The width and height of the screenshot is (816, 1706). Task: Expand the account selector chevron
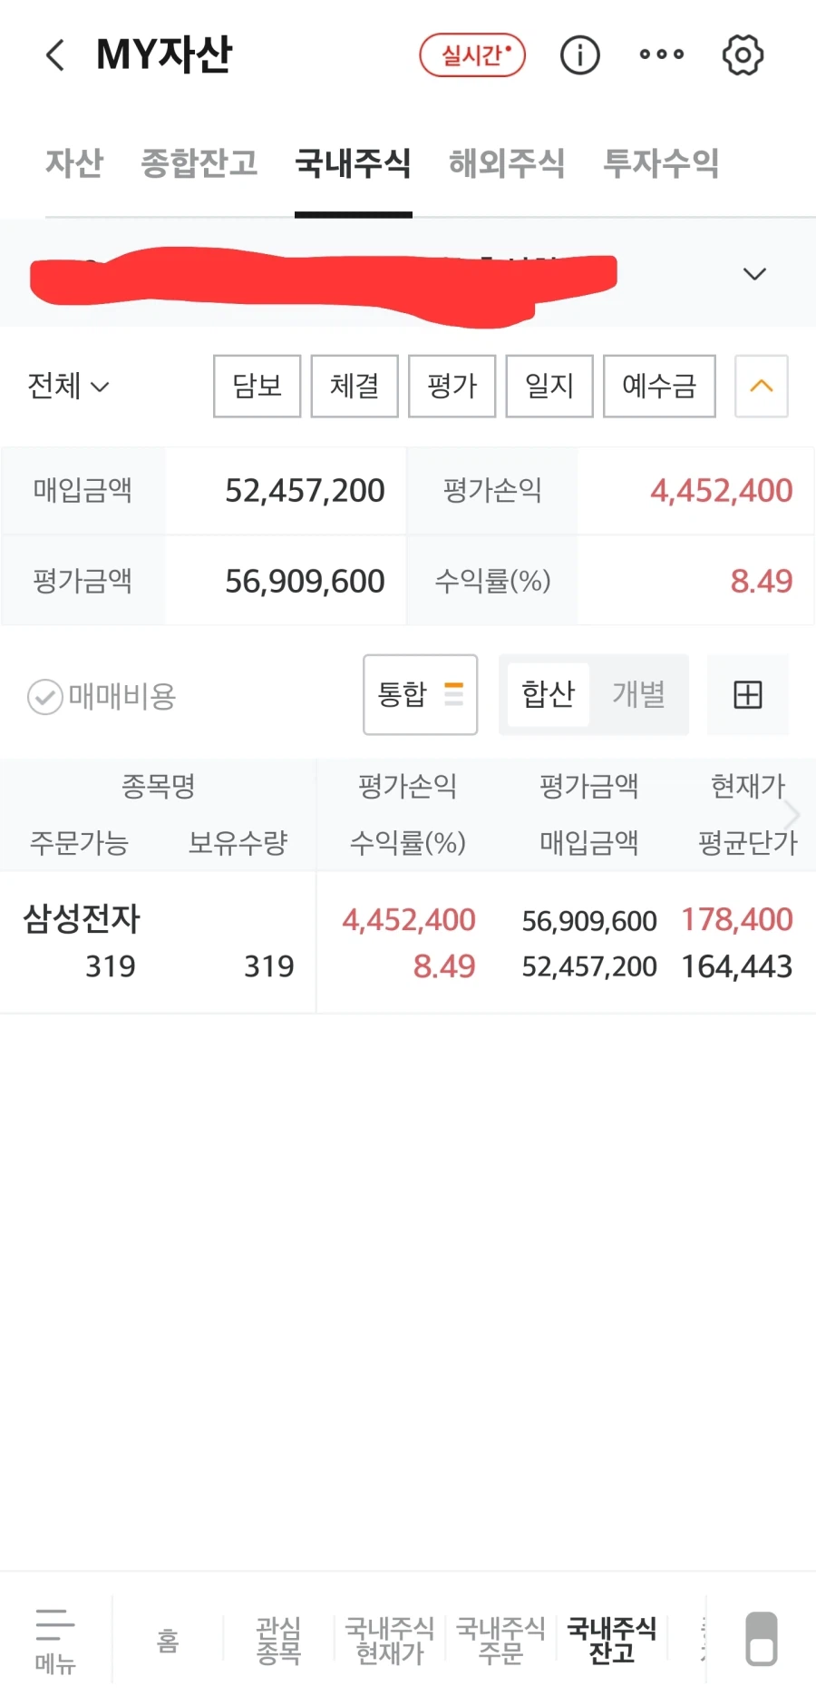pyautogui.click(x=754, y=274)
